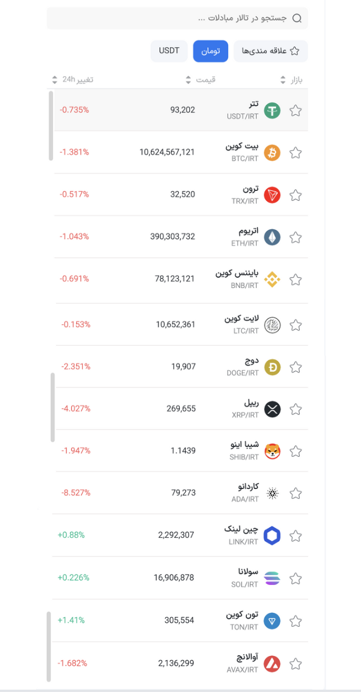Image resolution: width=361 pixels, height=692 pixels.
Task: Click the Toncoin icon
Action: [x=271, y=620]
